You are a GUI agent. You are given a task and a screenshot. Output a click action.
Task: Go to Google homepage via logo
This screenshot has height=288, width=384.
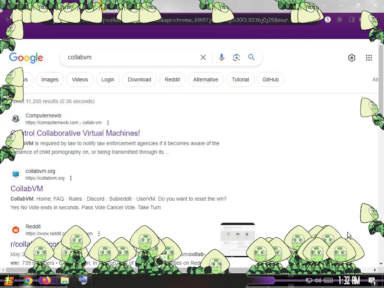pyautogui.click(x=26, y=58)
